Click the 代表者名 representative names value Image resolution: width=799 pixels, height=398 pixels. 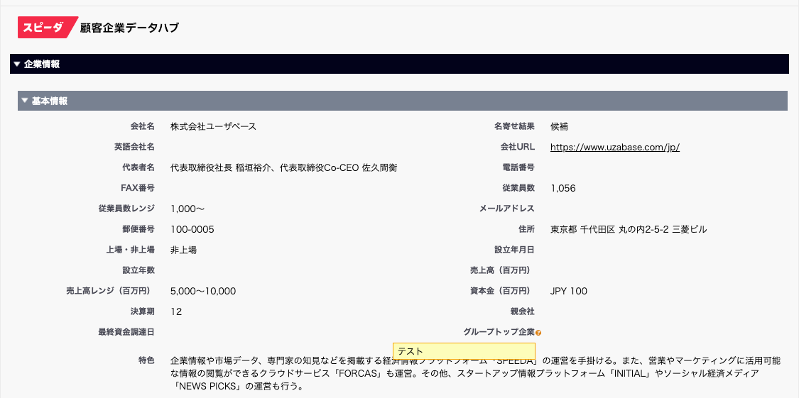(283, 168)
